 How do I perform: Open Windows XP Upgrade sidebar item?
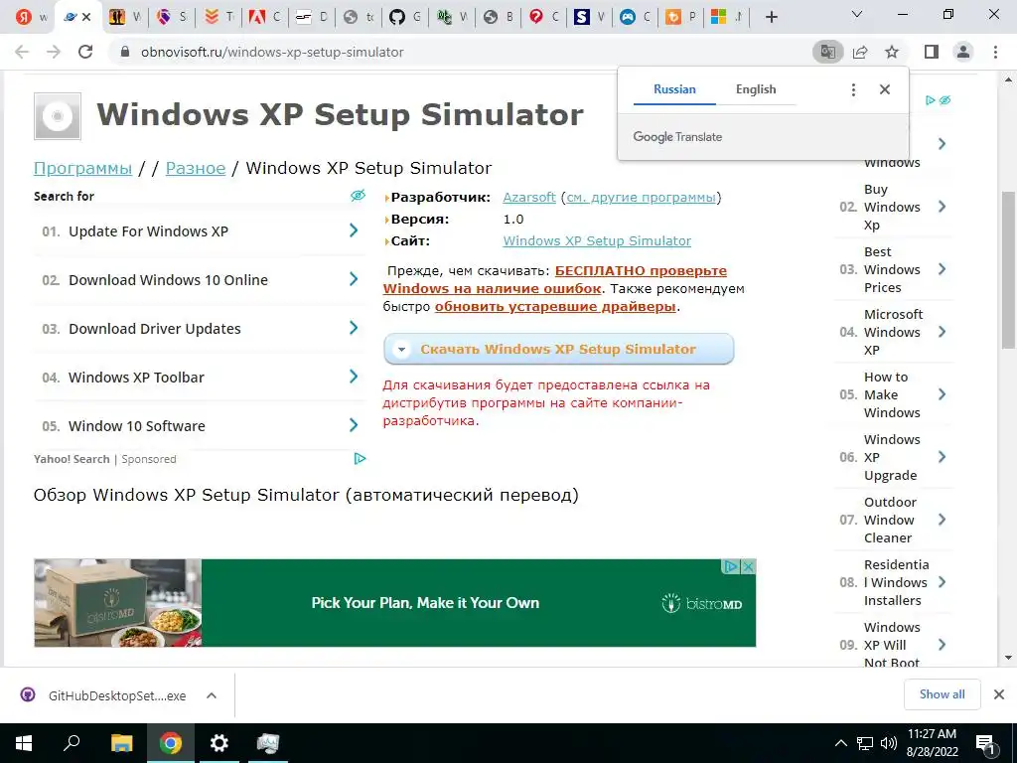click(892, 457)
